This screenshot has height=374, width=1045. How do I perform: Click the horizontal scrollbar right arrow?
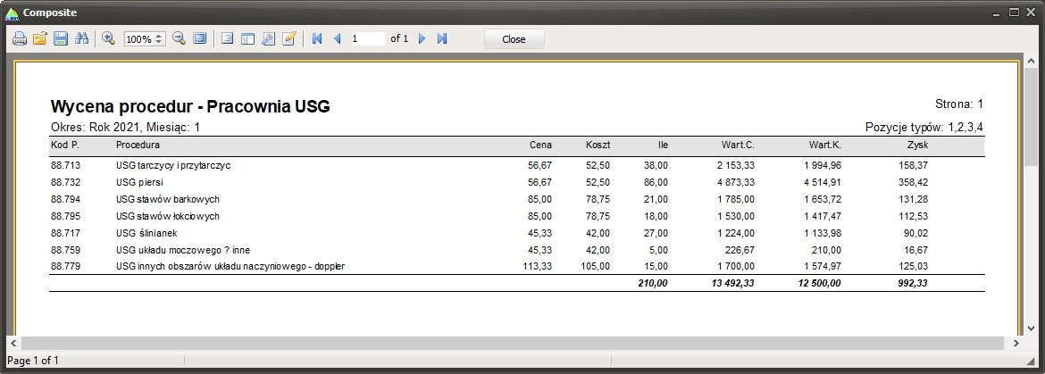[x=1016, y=343]
